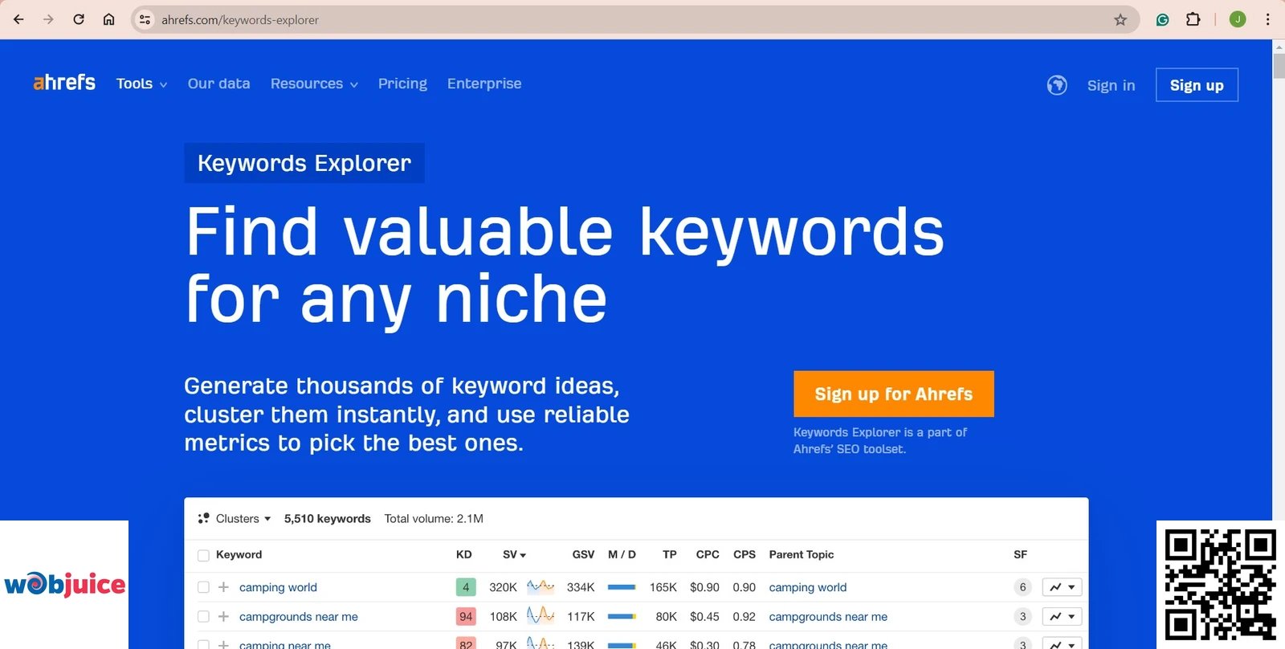View site information icon in address bar
Viewport: 1285px width, 649px height.
145,19
